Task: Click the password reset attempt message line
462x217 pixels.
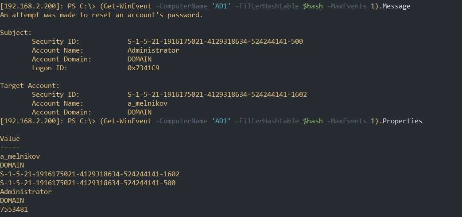Action: pyautogui.click(x=101, y=15)
